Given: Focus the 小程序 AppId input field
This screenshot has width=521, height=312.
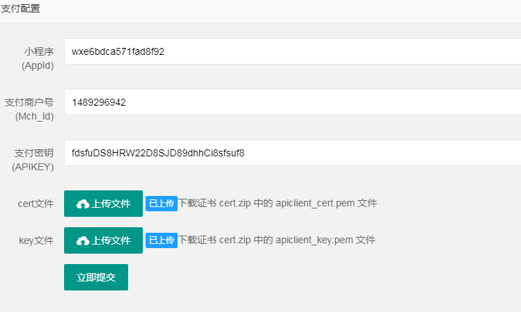Looking at the screenshot, I should tap(293, 51).
